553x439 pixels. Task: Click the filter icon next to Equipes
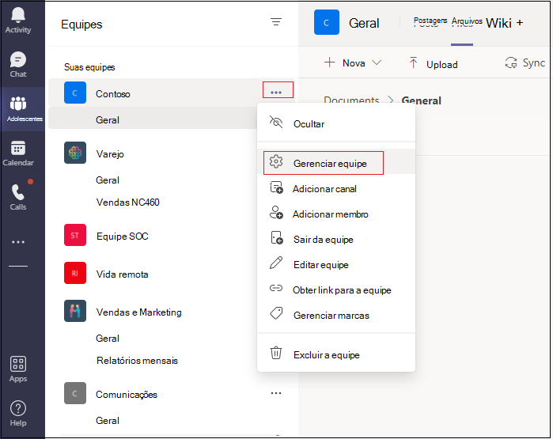276,22
